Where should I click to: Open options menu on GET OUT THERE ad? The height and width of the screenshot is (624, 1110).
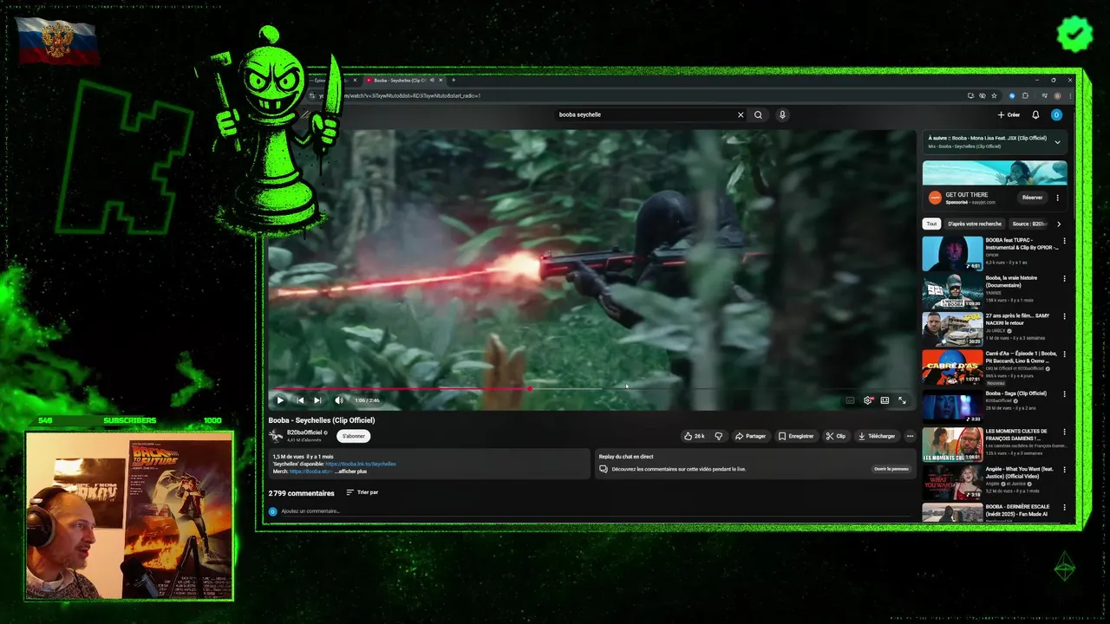coord(1057,198)
